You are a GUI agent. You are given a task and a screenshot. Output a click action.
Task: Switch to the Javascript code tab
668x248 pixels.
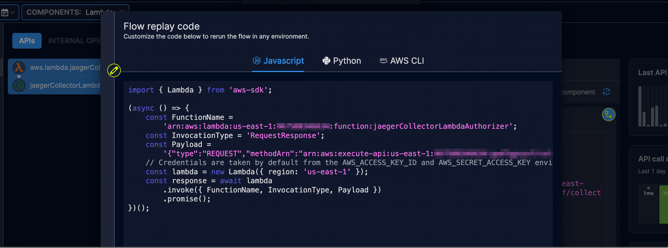pos(278,61)
